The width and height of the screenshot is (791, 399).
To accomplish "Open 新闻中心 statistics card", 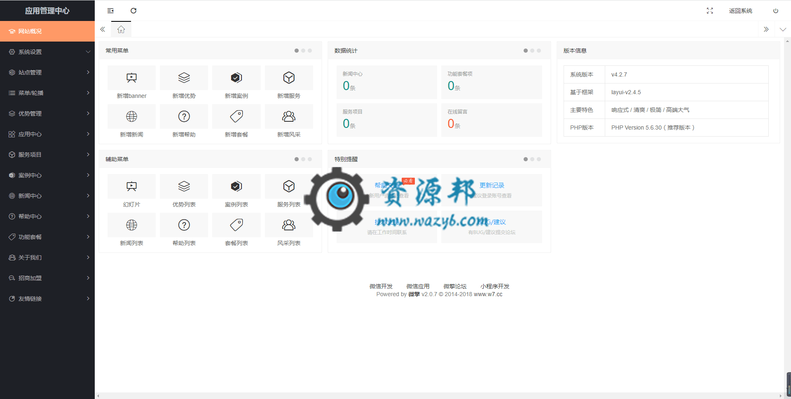I will click(386, 82).
